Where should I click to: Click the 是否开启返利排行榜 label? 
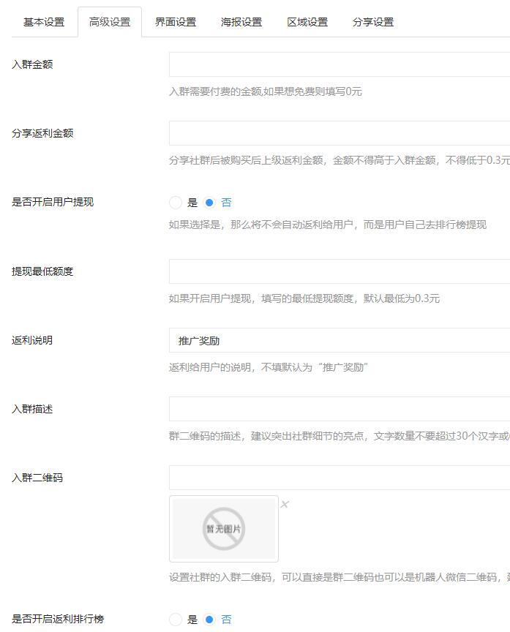(x=58, y=620)
